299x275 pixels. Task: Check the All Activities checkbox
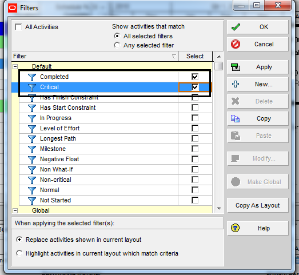point(18,27)
